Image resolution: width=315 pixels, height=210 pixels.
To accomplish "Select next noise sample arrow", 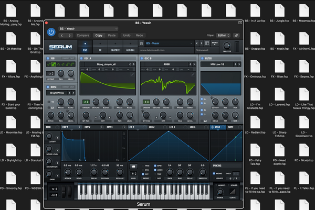I will pyautogui.click(x=73, y=93).
